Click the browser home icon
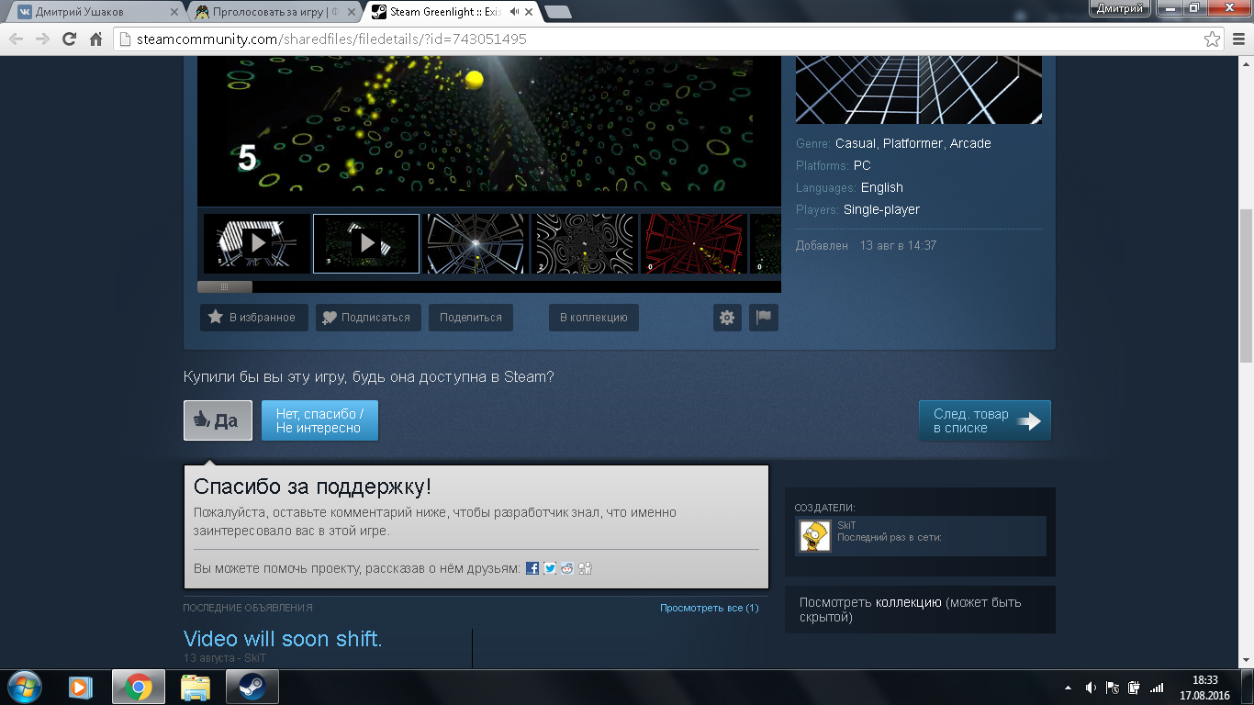The height and width of the screenshot is (705, 1254). (95, 39)
